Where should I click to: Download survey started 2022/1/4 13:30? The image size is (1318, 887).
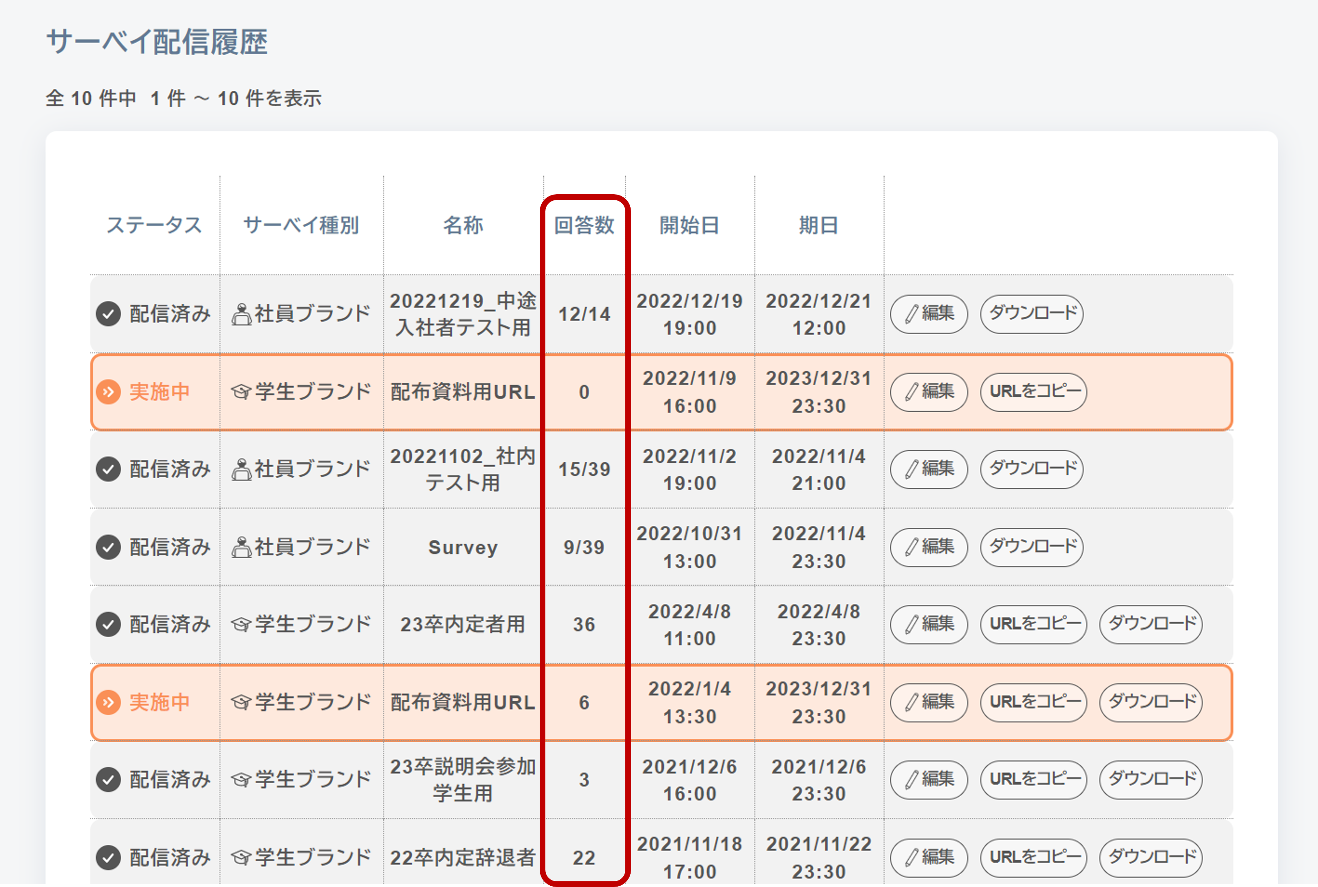tap(1150, 702)
